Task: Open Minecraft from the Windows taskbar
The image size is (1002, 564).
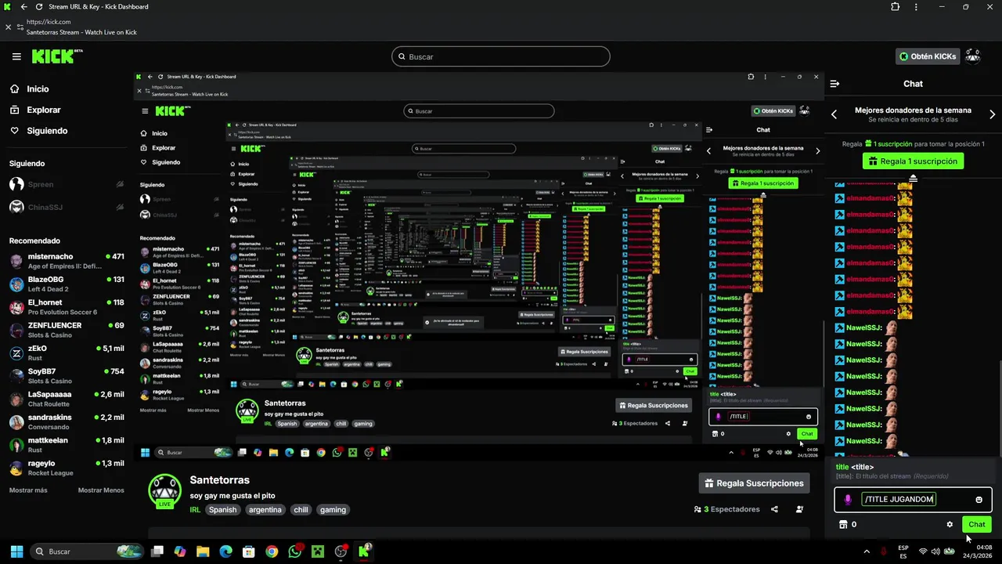Action: (318, 551)
